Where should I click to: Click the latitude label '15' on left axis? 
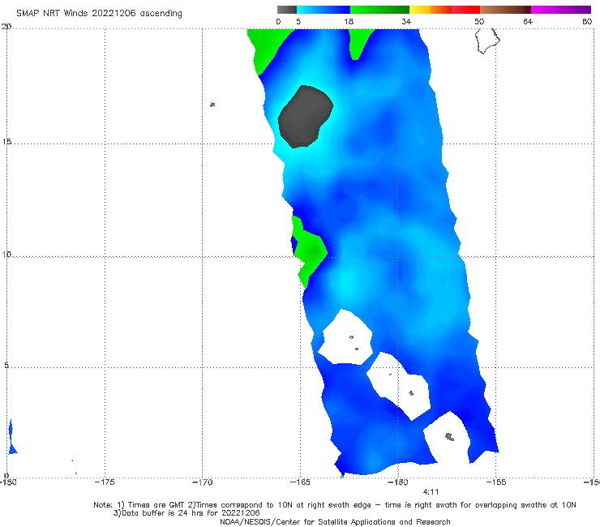point(6,141)
